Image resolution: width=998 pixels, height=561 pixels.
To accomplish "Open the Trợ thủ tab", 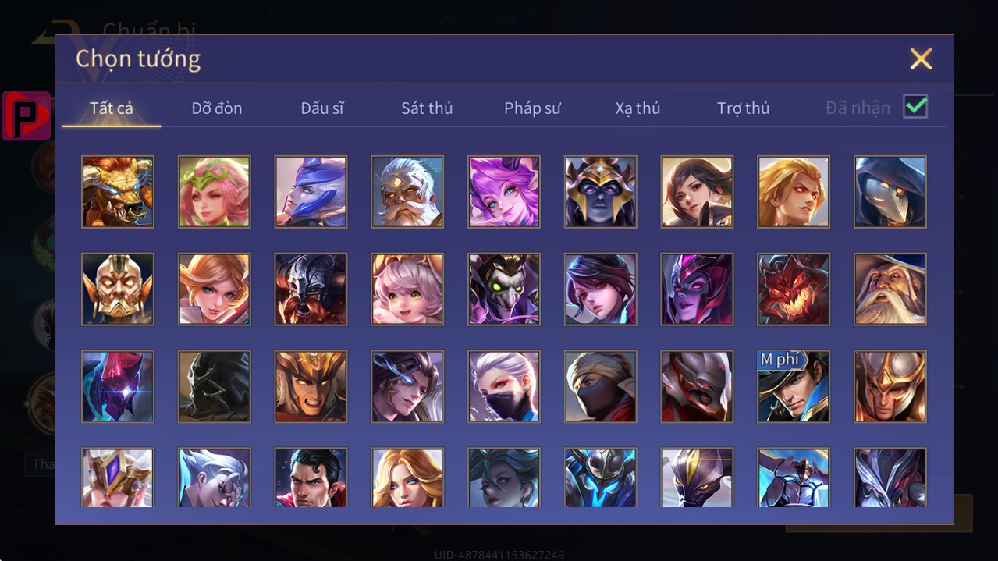I will tap(744, 108).
